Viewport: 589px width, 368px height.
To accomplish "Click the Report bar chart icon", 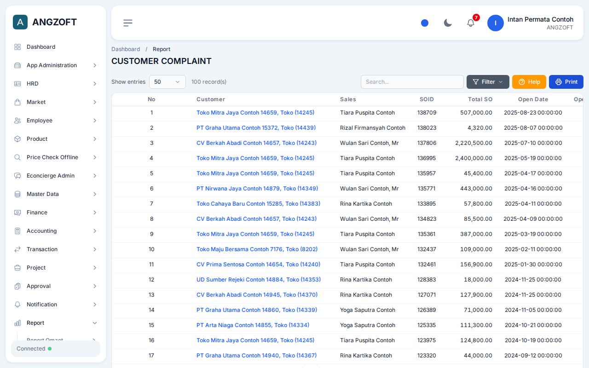I will click(17, 323).
